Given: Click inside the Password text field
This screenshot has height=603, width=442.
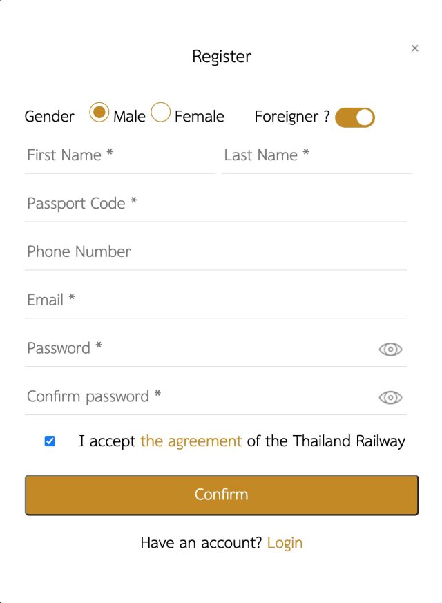Looking at the screenshot, I should pyautogui.click(x=200, y=349).
